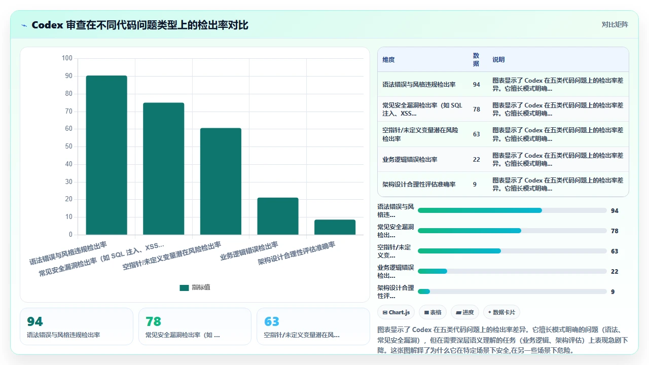Viewport: 649px width, 365px height.
Task: Select the 进度 chip
Action: 465,312
